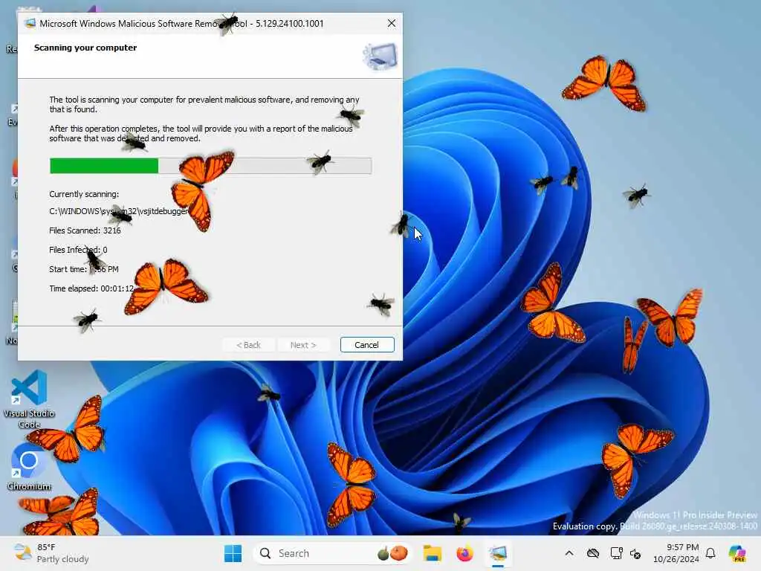This screenshot has height=571, width=761.
Task: Click the display/network tray icon
Action: [616, 553]
